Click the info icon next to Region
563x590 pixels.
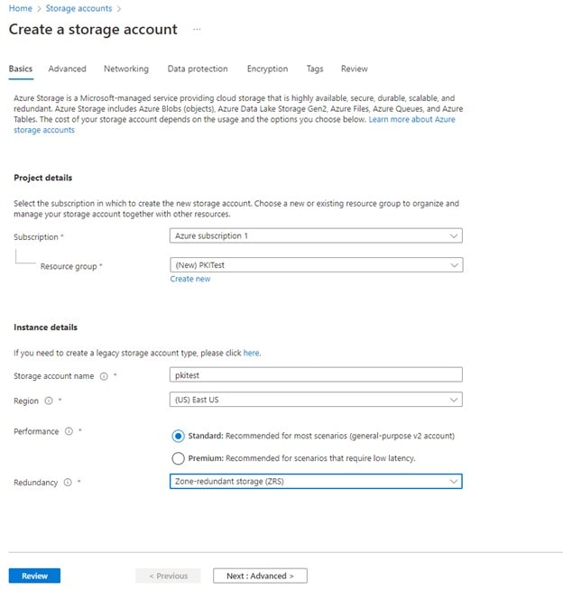pyautogui.click(x=49, y=400)
